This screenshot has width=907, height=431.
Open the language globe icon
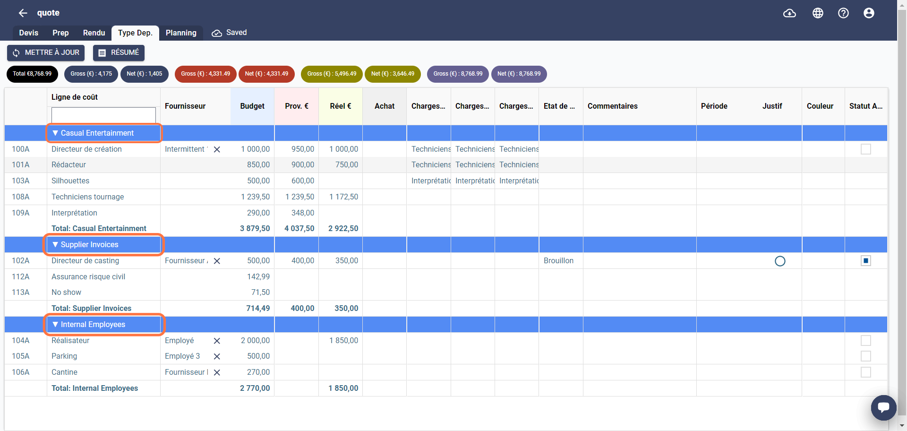click(x=818, y=13)
